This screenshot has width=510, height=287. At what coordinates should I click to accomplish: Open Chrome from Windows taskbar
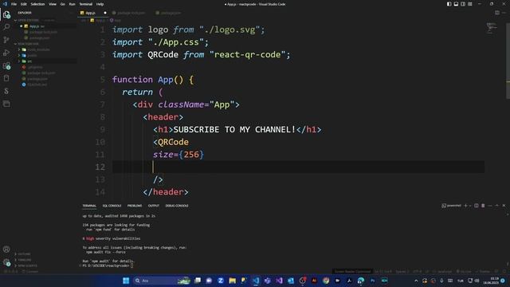[326, 281]
